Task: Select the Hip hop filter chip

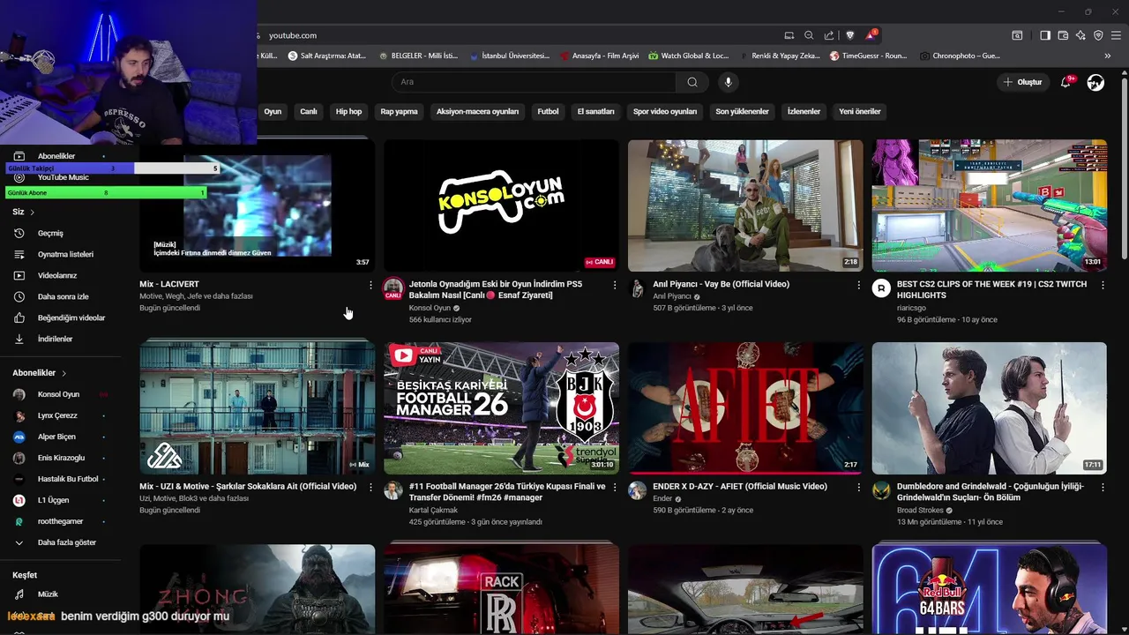Action: coord(348,112)
